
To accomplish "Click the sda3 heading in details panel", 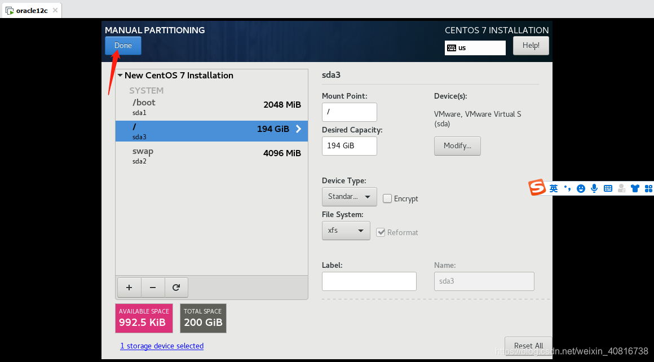I will coord(331,76).
